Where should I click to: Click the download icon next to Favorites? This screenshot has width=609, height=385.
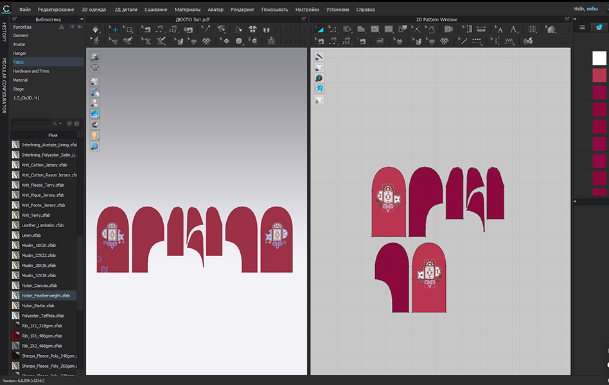[x=62, y=27]
